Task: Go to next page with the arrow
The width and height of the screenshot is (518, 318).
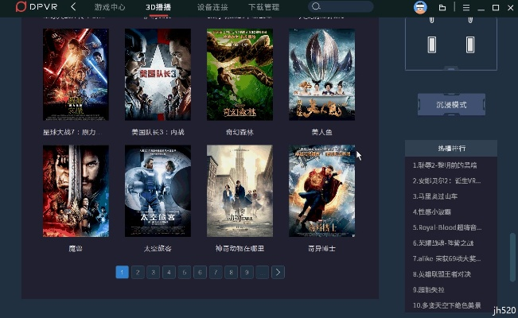Action: [x=278, y=272]
